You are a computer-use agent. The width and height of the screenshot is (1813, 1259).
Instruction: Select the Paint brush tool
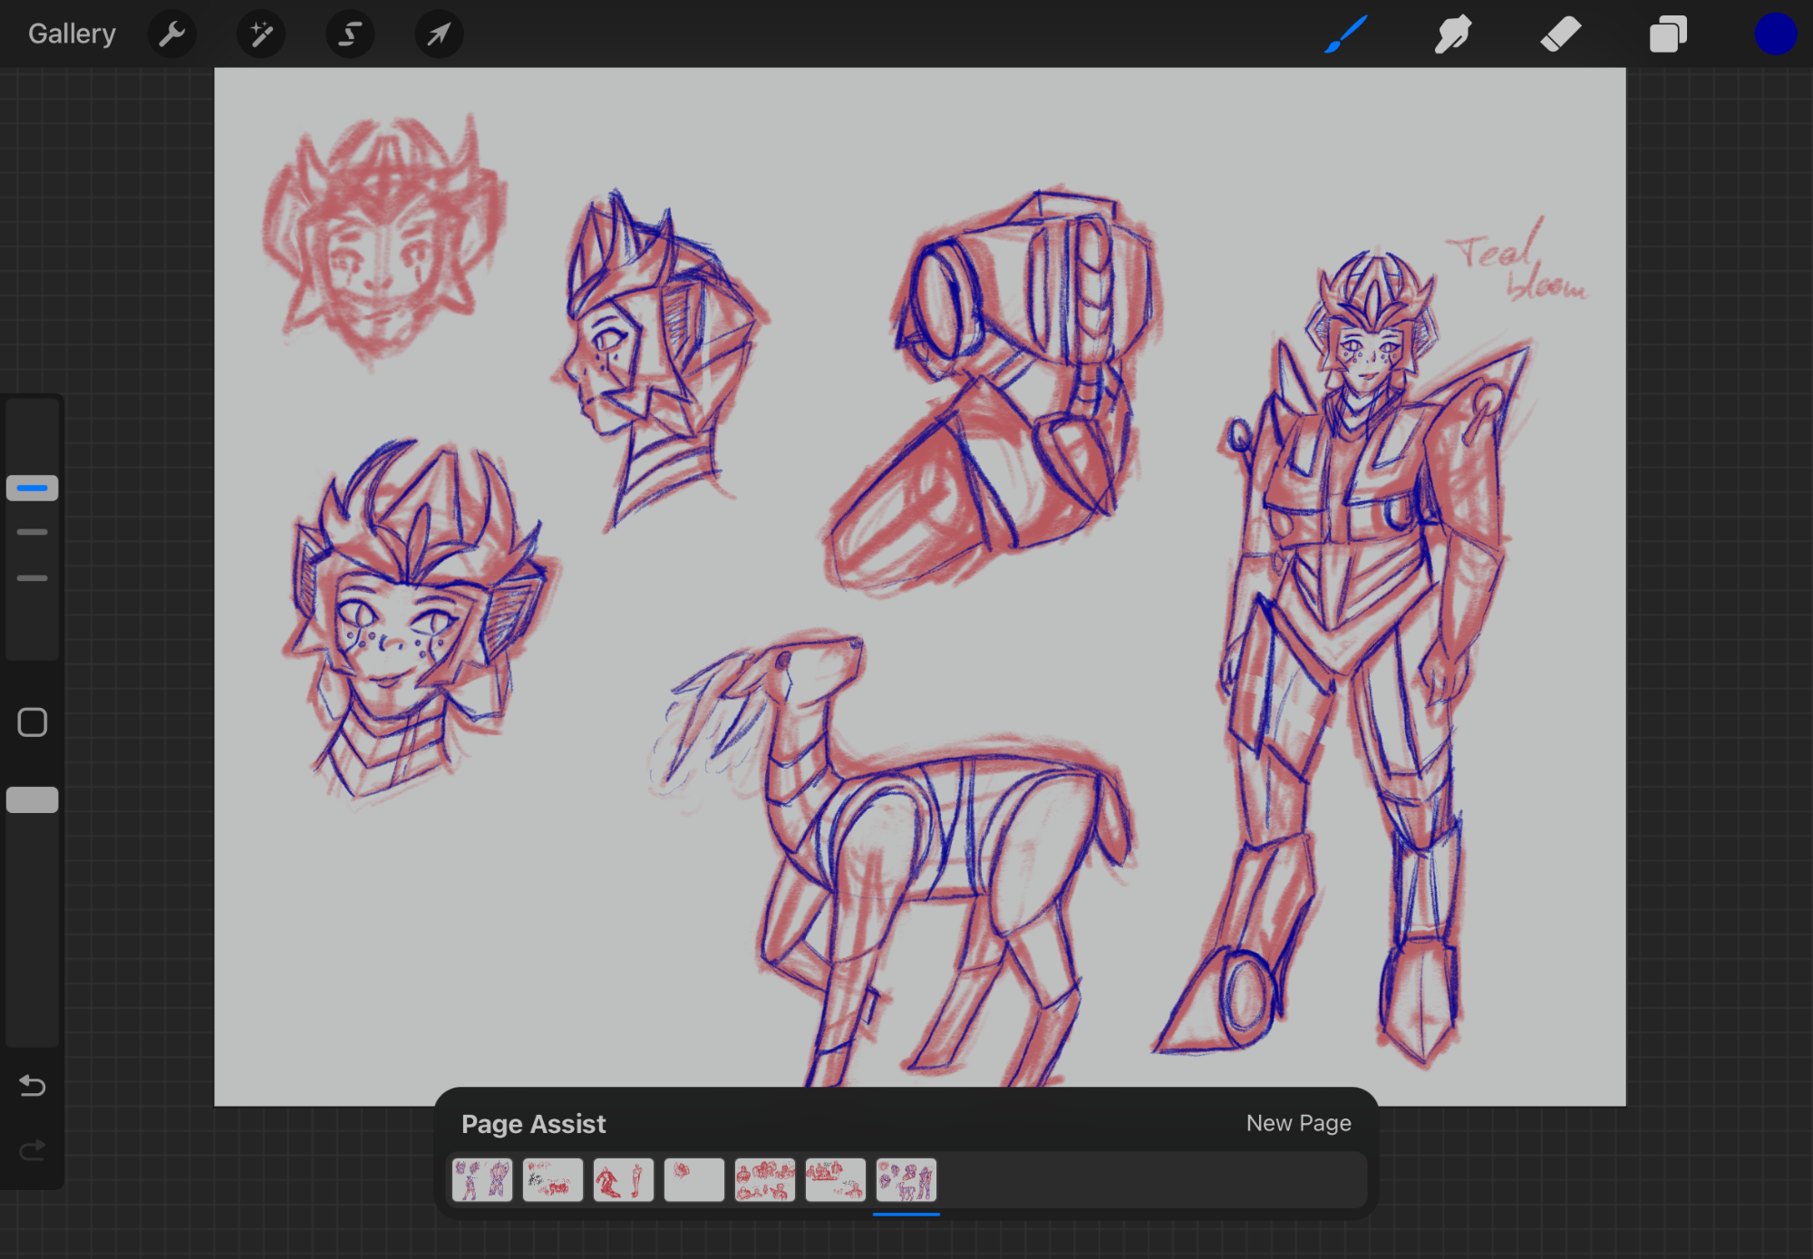click(1345, 34)
